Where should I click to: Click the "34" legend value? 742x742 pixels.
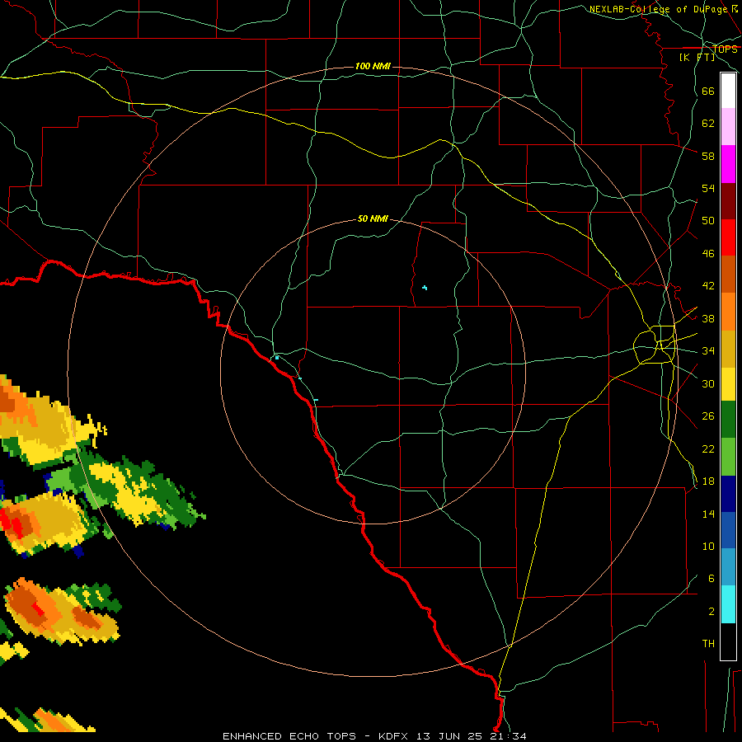coord(708,351)
